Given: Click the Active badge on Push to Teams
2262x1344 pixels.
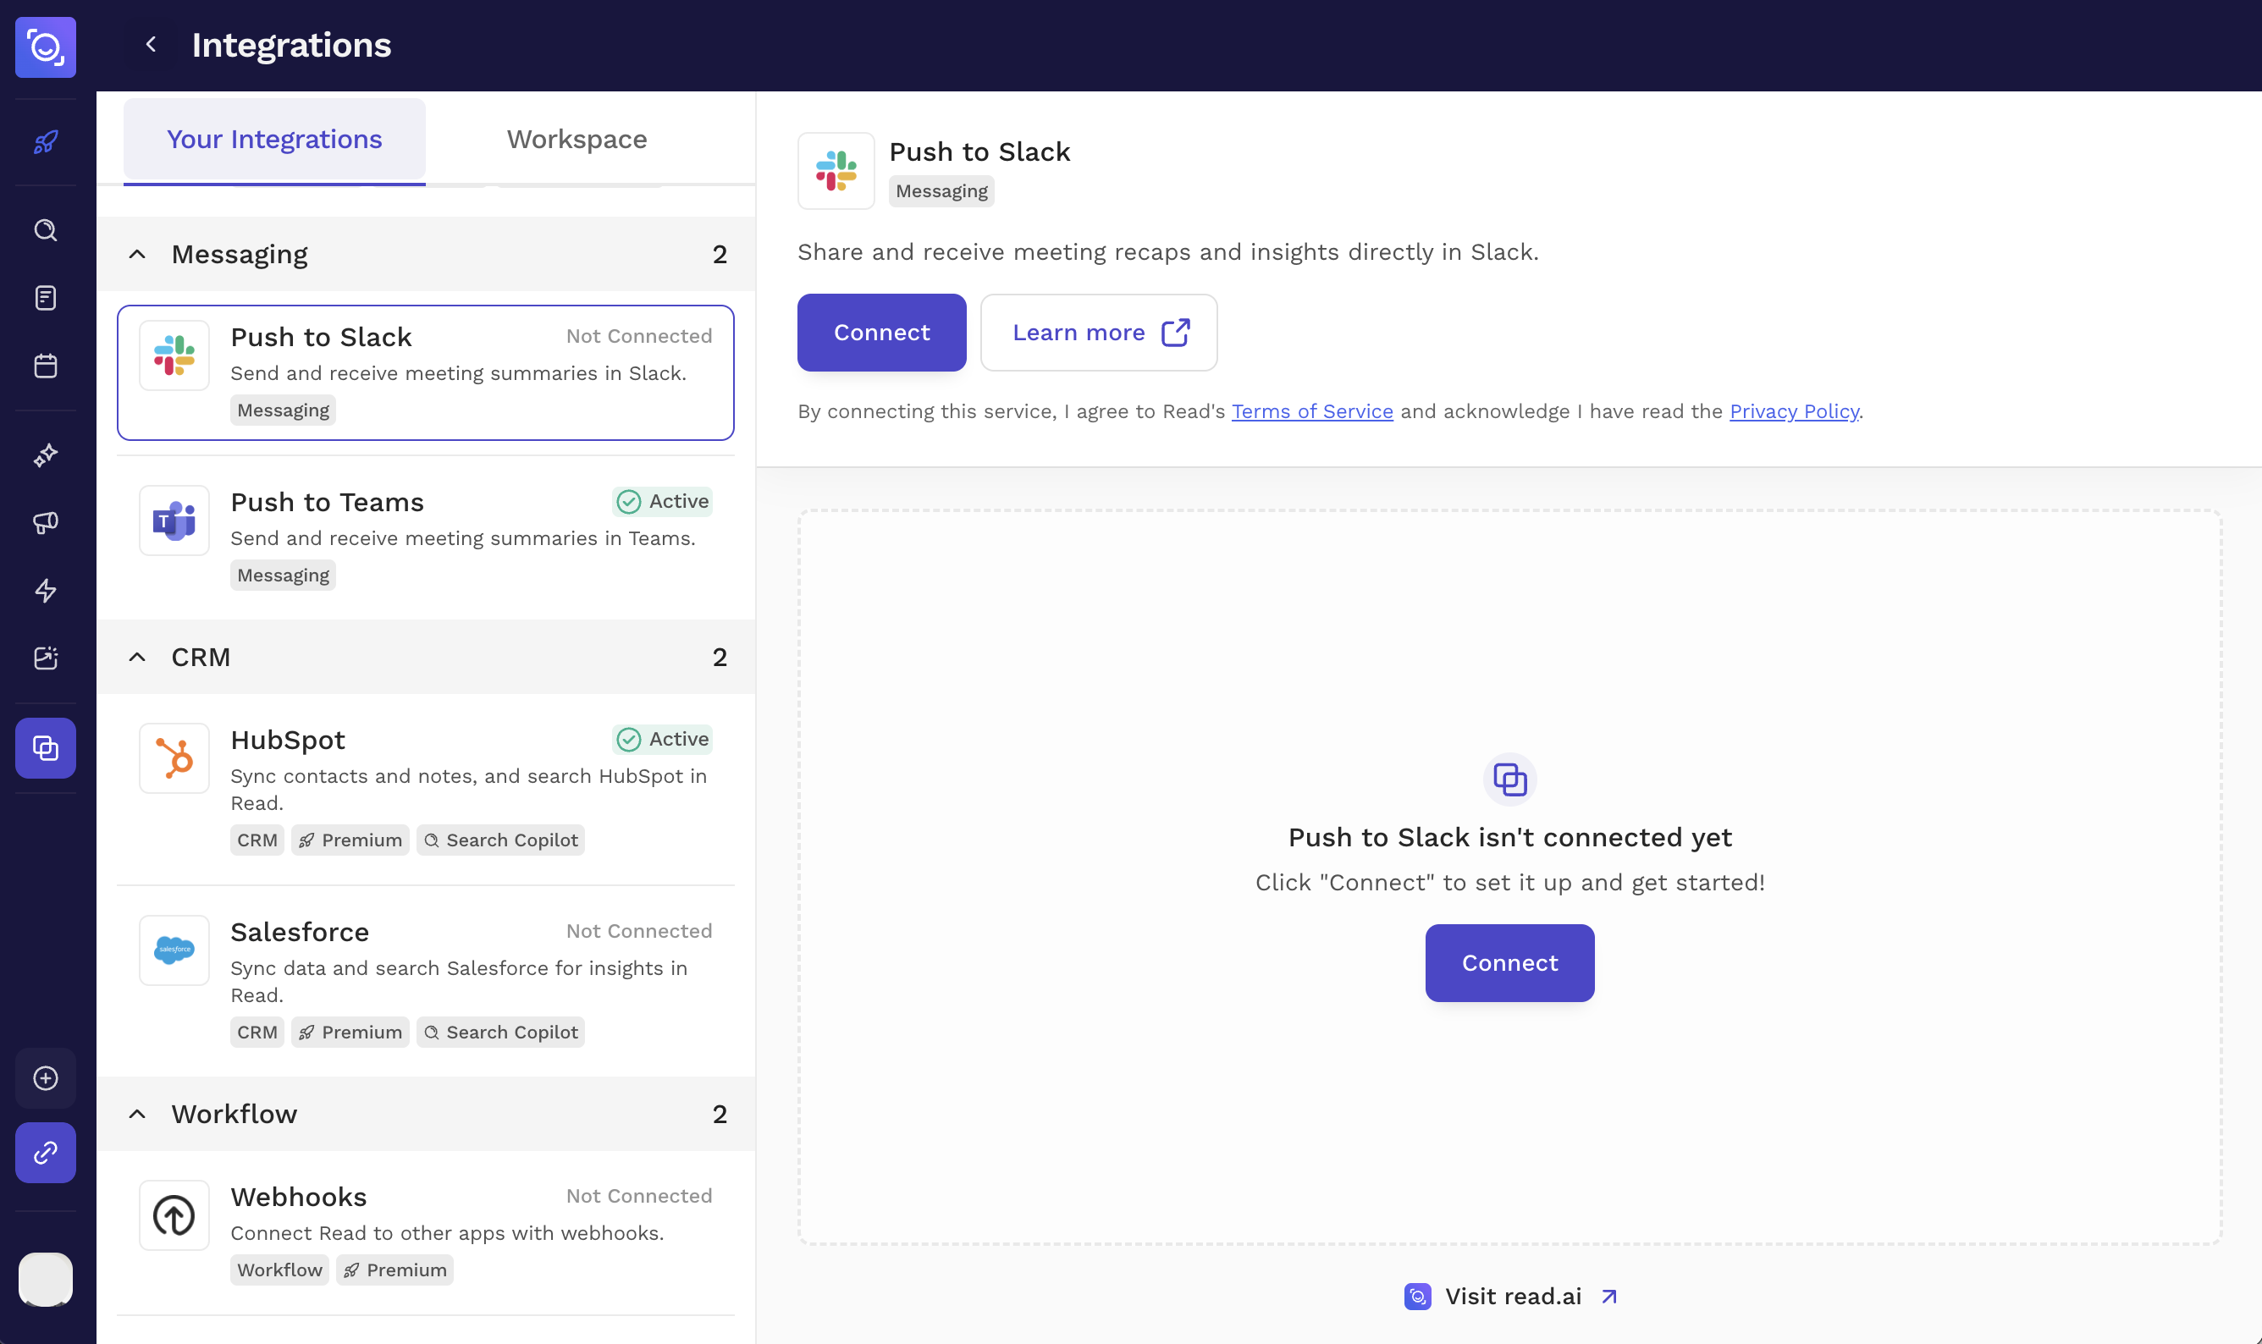Looking at the screenshot, I should pos(662,502).
